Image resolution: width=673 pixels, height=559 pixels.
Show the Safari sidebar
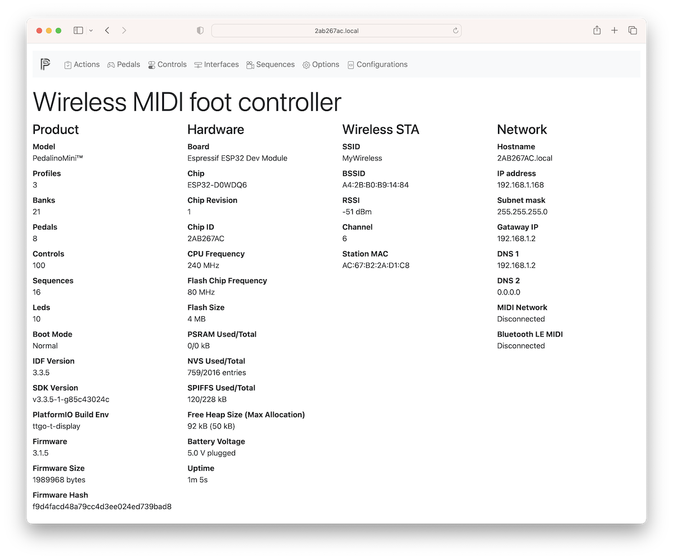pyautogui.click(x=79, y=30)
